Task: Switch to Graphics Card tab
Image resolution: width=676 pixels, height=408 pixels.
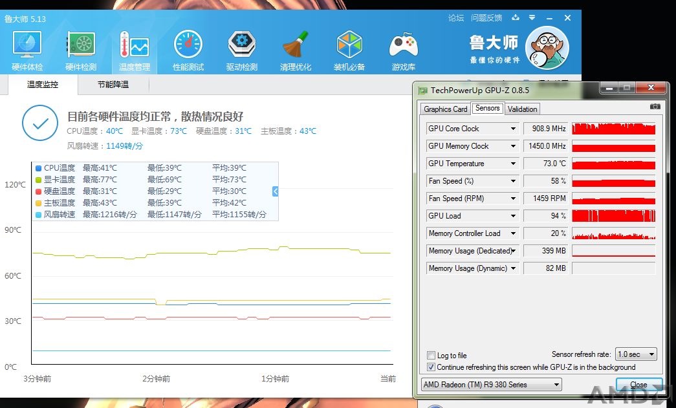Action: point(445,109)
